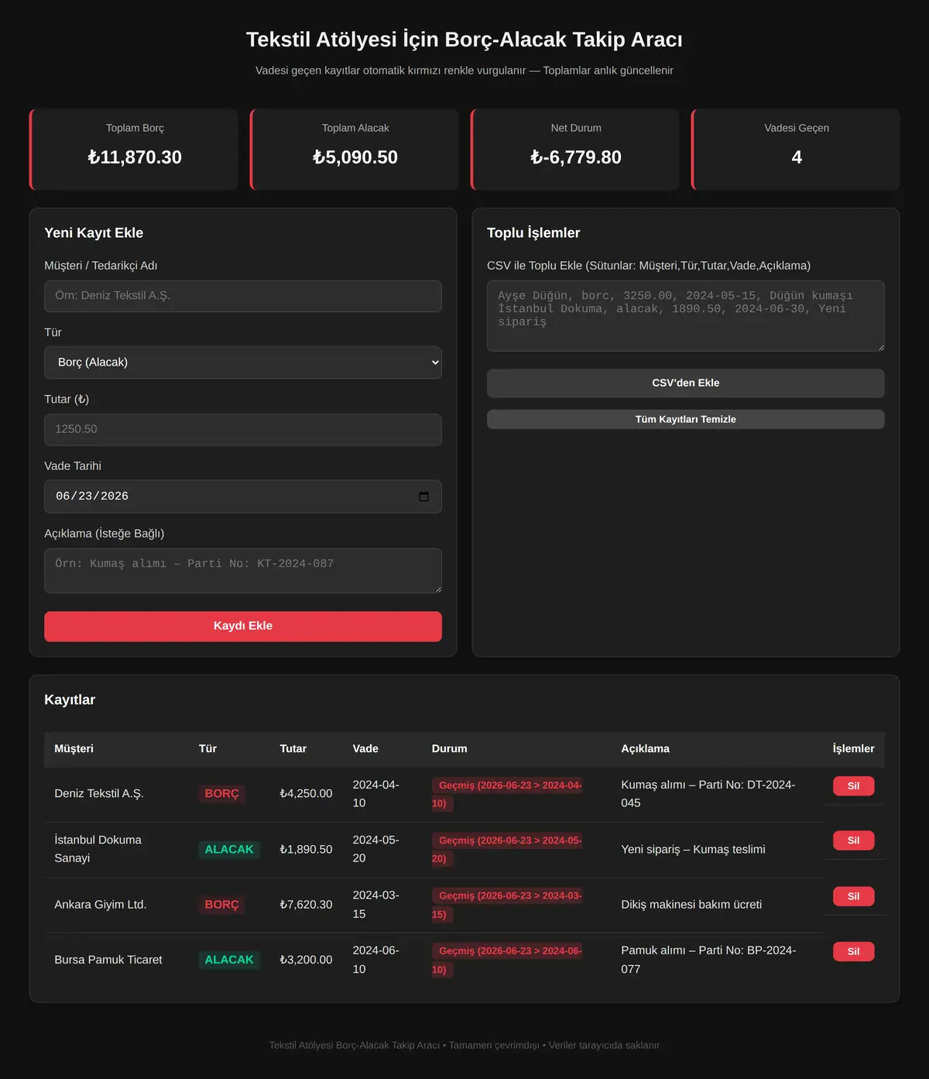
Task: Open the Tür dropdown showing Borç (Alacak)
Action: (x=243, y=363)
